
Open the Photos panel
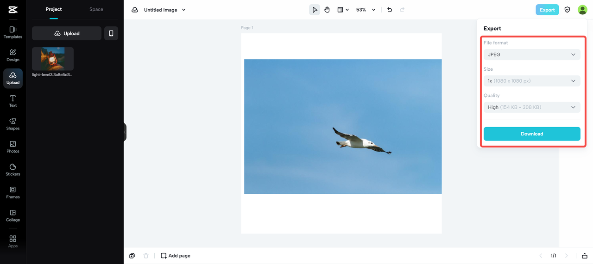pos(13,147)
